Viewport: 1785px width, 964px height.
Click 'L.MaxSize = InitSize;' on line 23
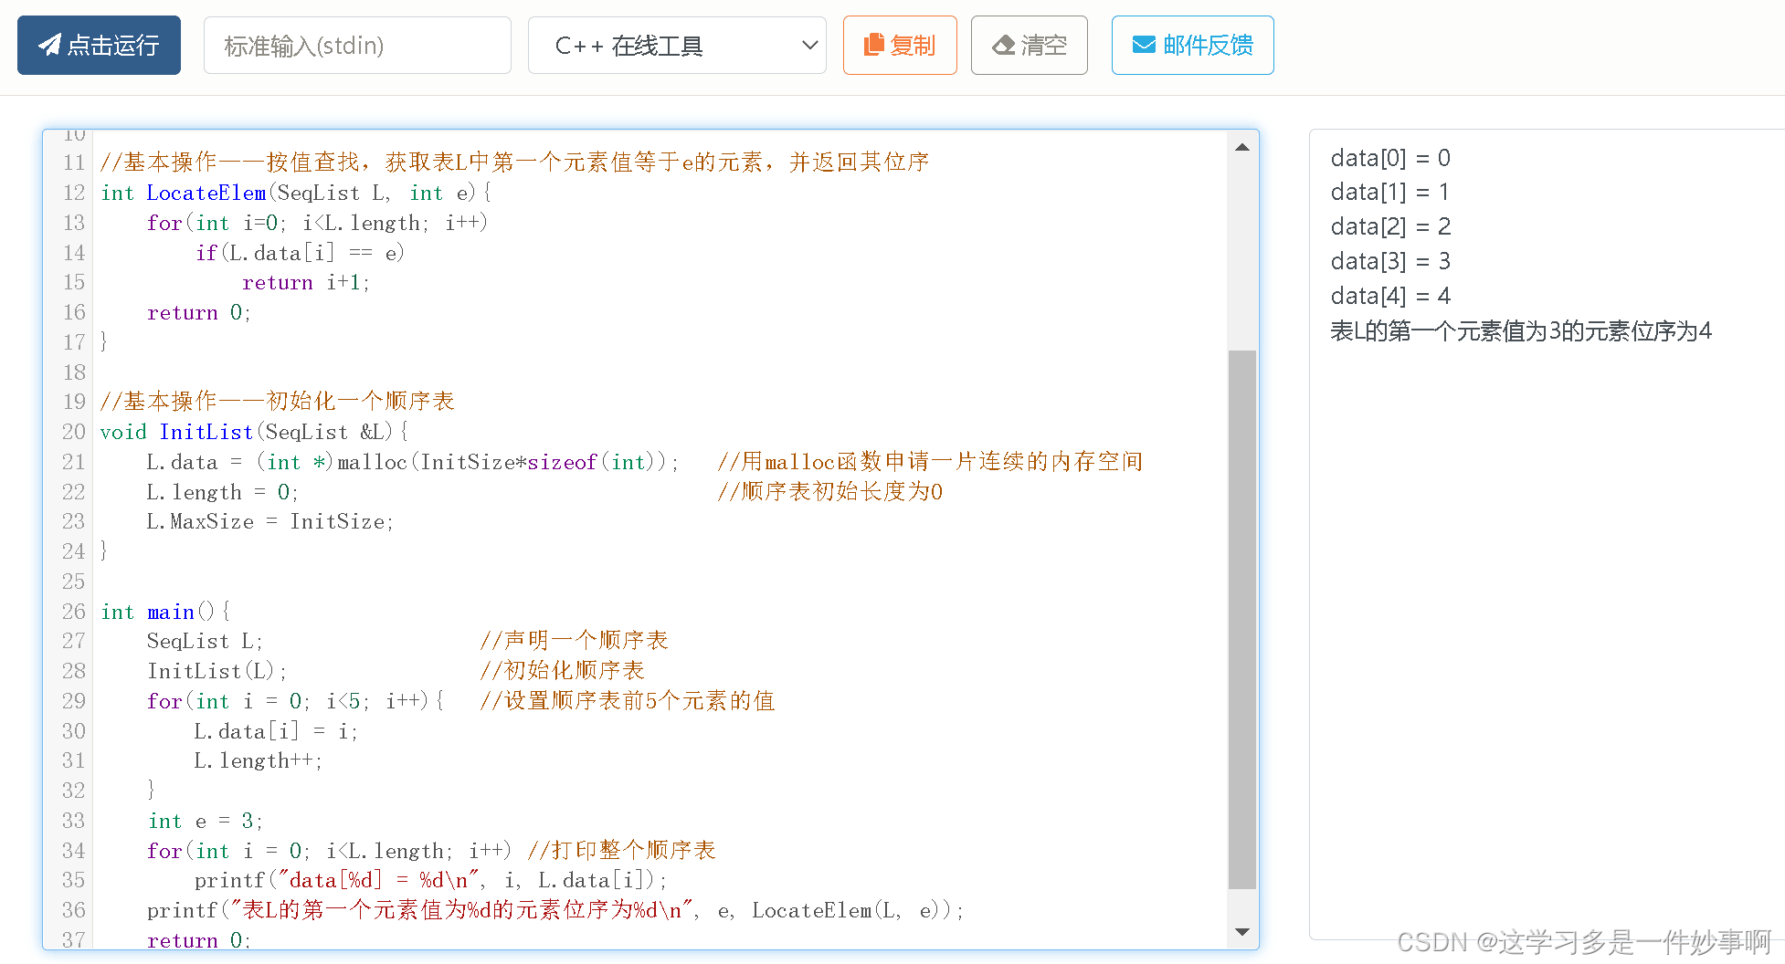270,521
